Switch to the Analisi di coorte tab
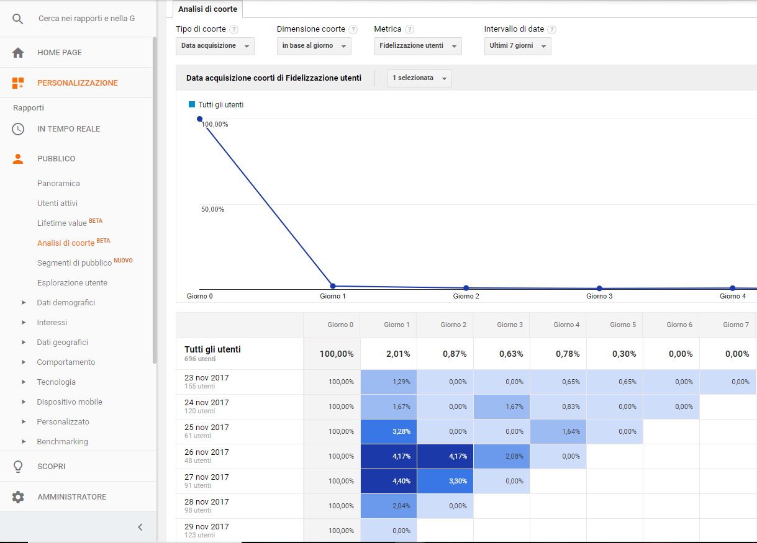 click(x=207, y=9)
